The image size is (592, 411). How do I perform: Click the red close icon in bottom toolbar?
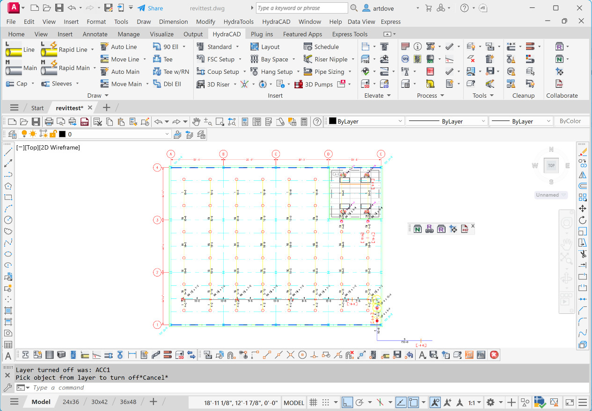click(x=494, y=355)
